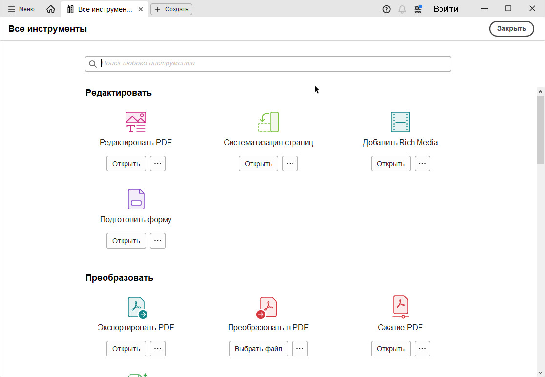Go to the Home screen icon
Viewport: 545px width, 377px height.
pyautogui.click(x=51, y=9)
